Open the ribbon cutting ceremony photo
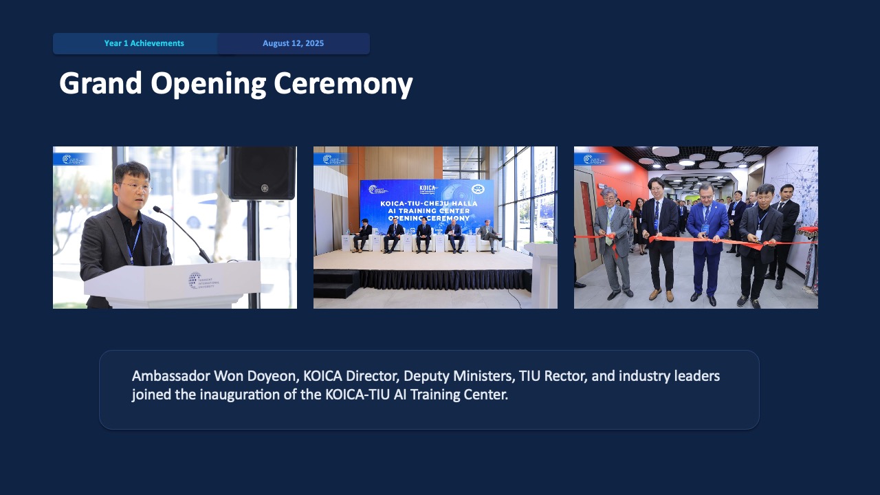This screenshot has width=880, height=495. pos(696,228)
